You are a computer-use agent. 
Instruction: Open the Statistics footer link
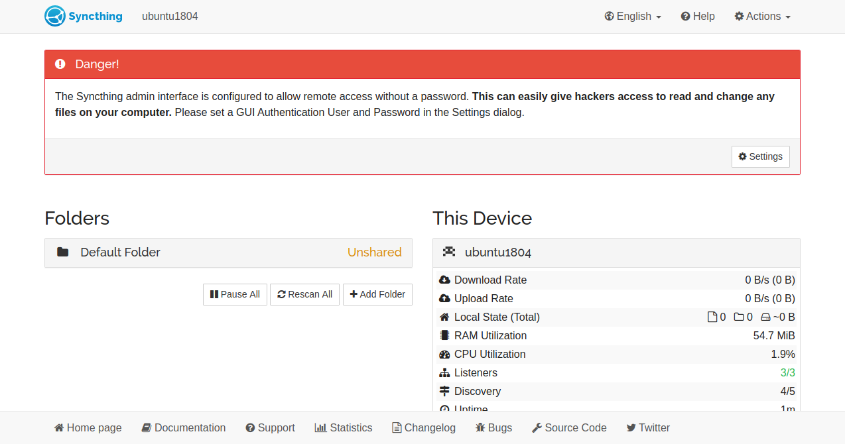[344, 428]
